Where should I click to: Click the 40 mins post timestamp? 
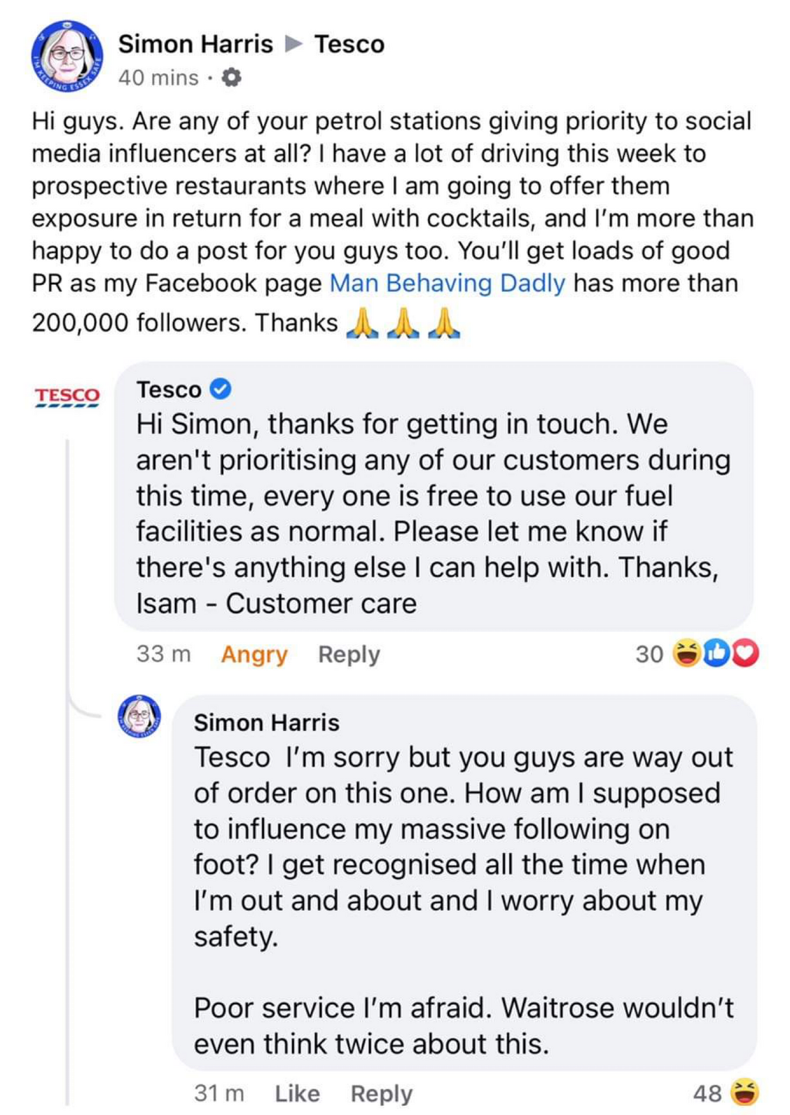click(158, 78)
